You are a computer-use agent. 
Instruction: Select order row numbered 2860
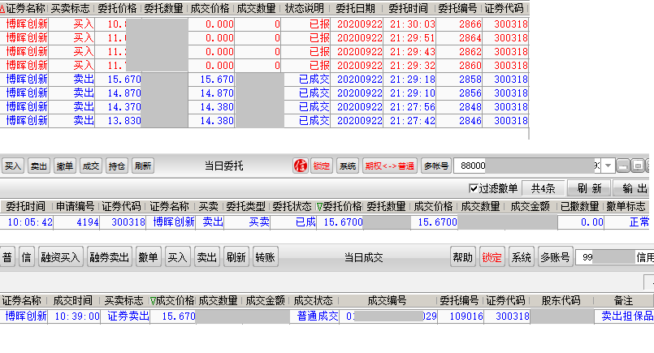[x=264, y=66]
